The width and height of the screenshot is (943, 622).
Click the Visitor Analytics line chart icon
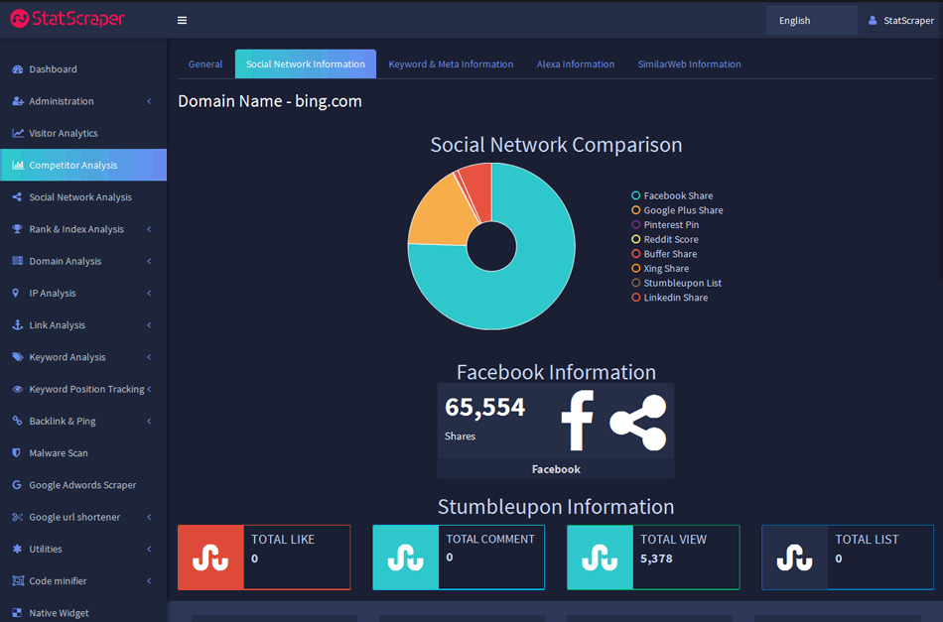[x=18, y=133]
